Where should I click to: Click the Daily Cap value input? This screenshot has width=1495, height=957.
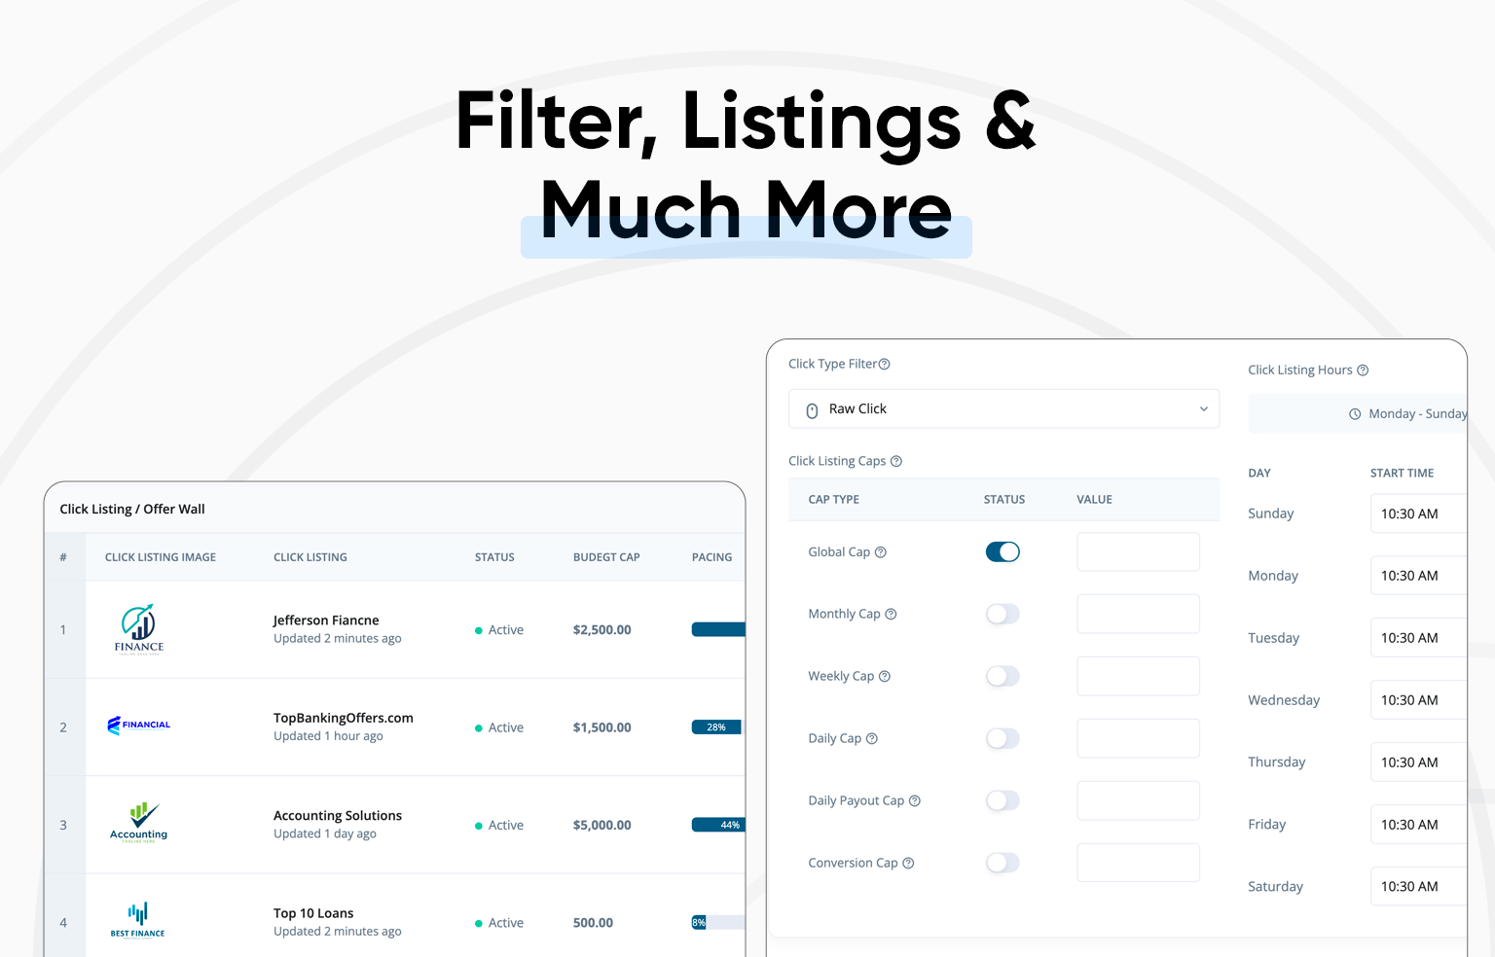[1138, 738]
